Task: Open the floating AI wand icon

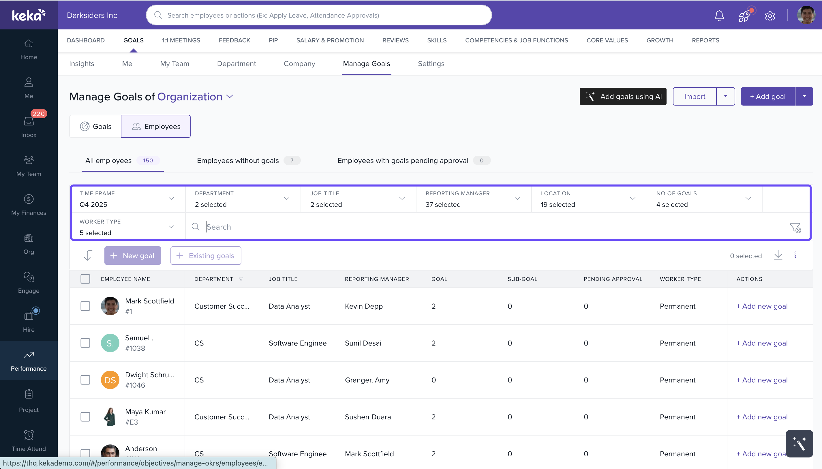Action: [x=799, y=443]
